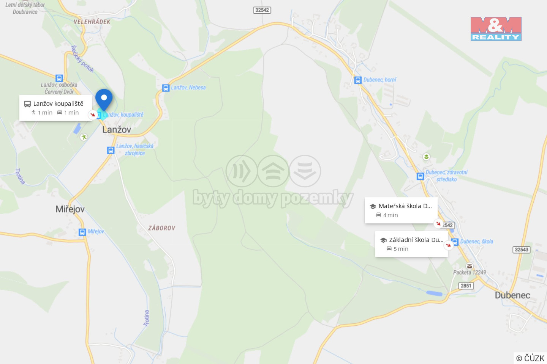Click the Mířejov bus stop icon
547x364 pixels.
[82, 232]
